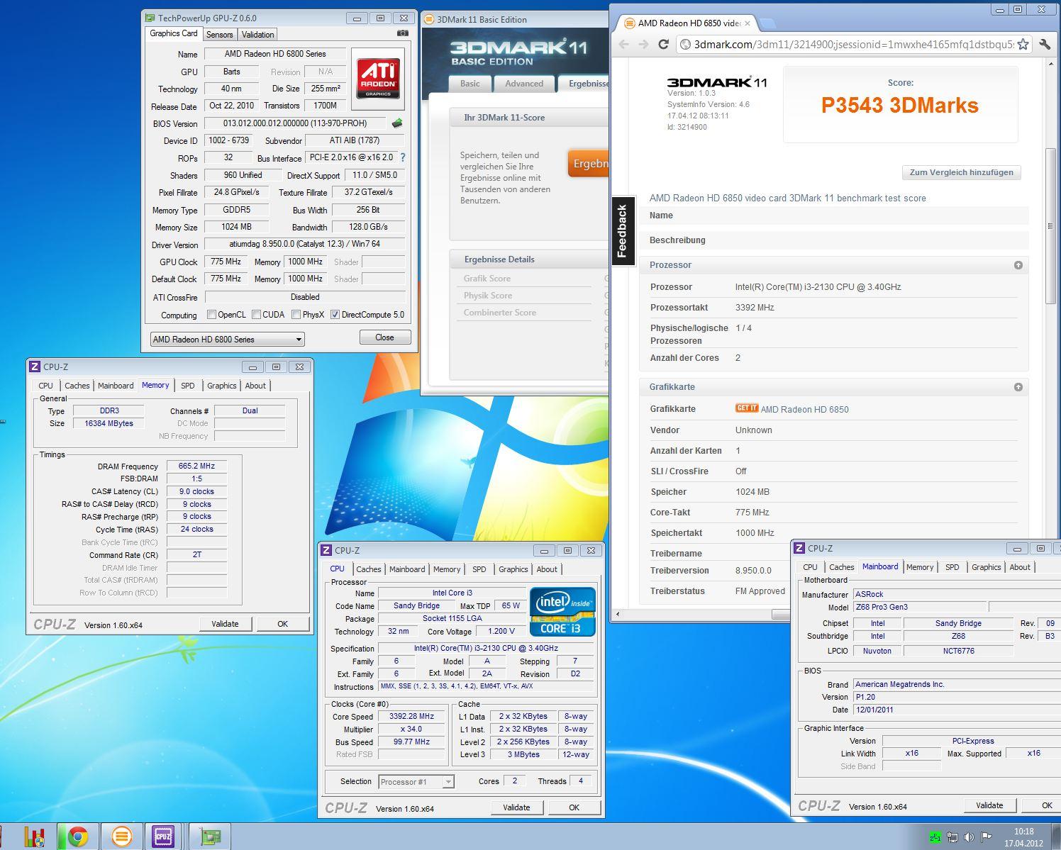Click the Intel Core i3 logo in CPU-Z
This screenshot has width=1061, height=850.
pyautogui.click(x=562, y=611)
